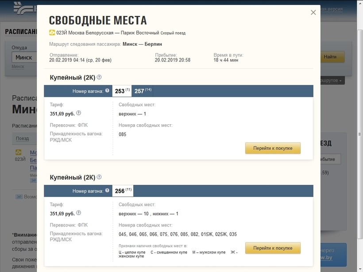Open tariff info icon for carriage 256
The width and height of the screenshot is (363, 272).
click(79, 213)
